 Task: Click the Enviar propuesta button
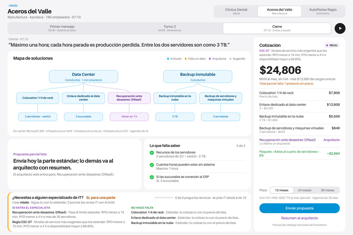coord(300,208)
